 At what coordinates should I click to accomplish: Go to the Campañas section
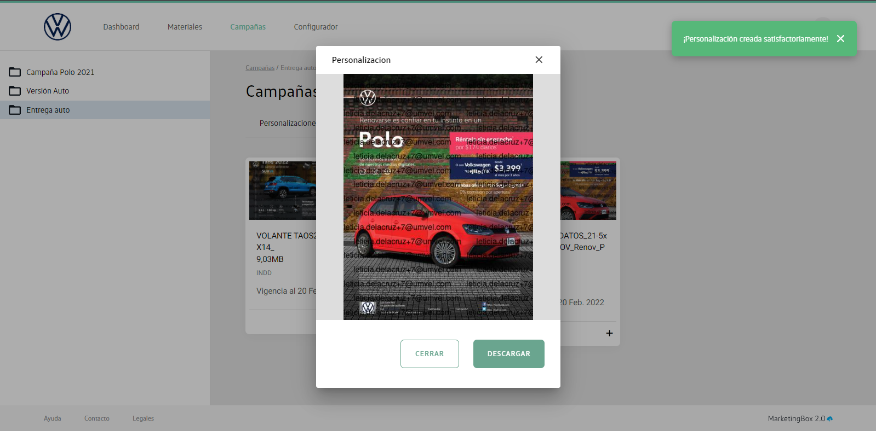point(248,27)
